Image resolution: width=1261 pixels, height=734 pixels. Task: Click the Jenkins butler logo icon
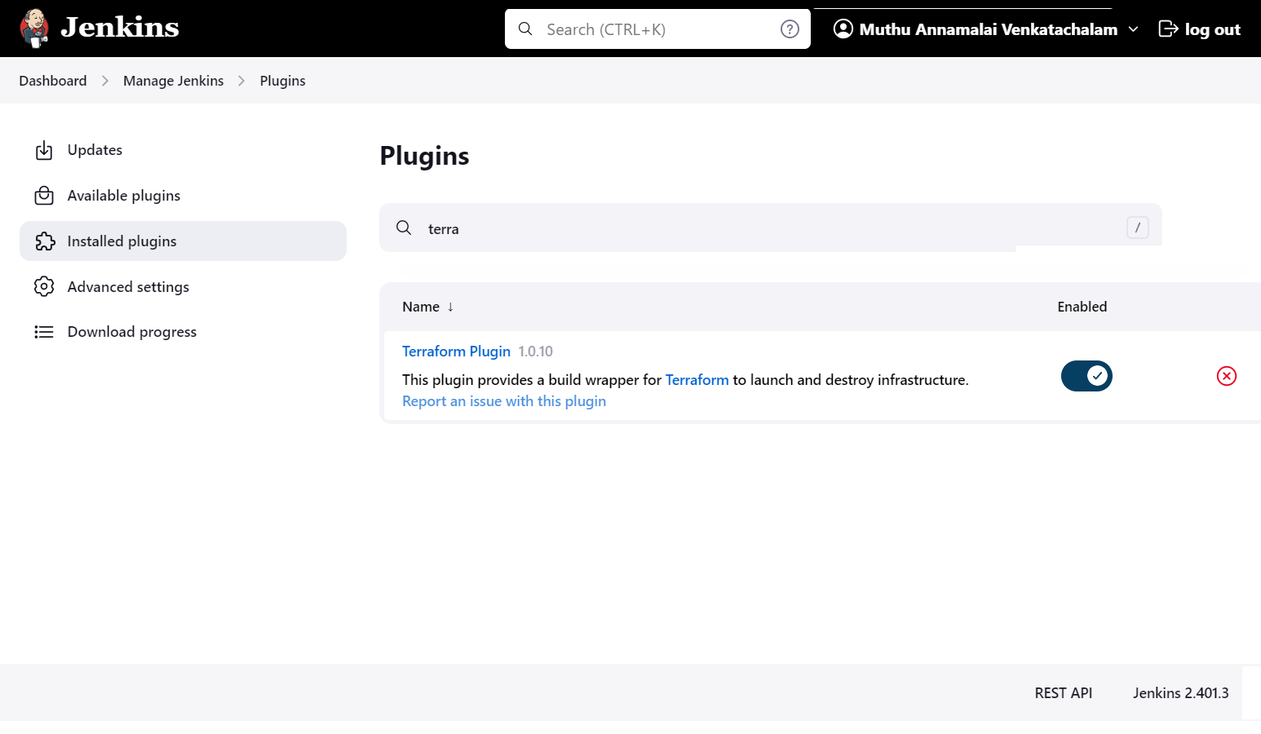(x=34, y=29)
